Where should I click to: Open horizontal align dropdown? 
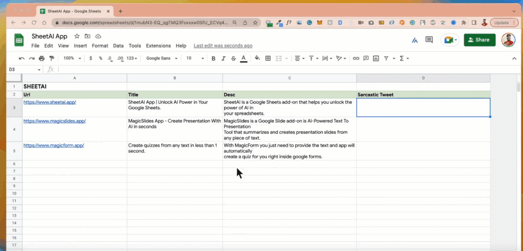pyautogui.click(x=299, y=58)
